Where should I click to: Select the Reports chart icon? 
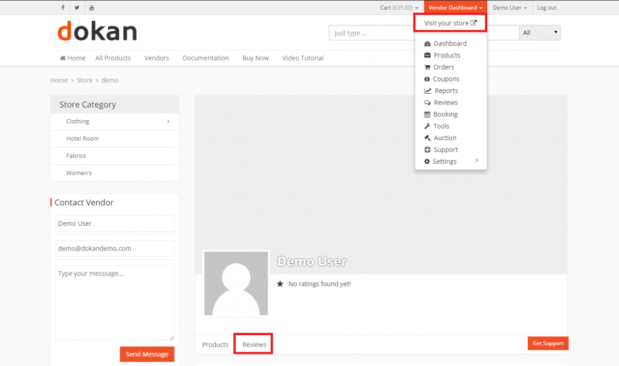pyautogui.click(x=427, y=91)
